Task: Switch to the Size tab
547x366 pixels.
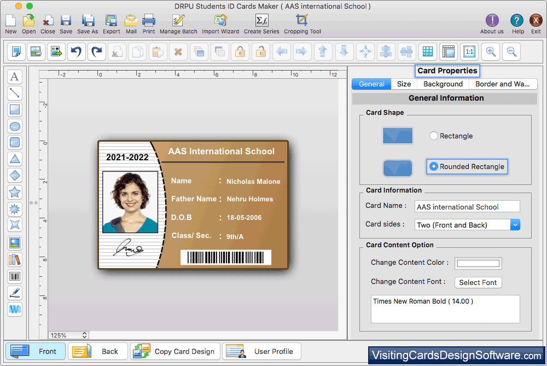Action: 404,84
